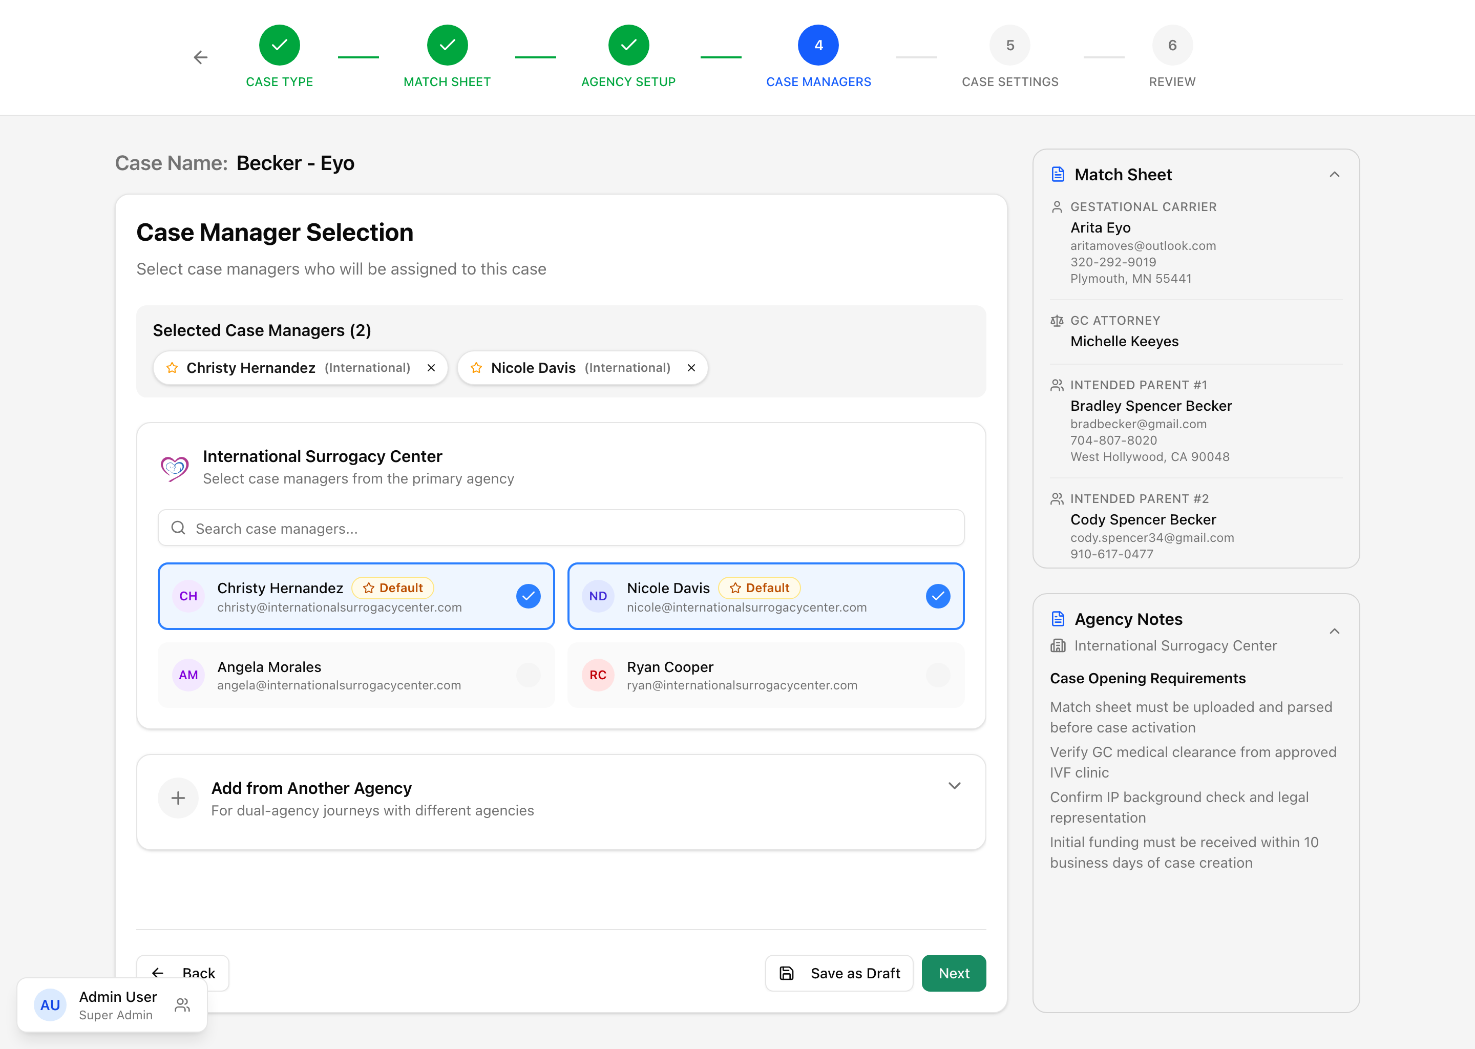The image size is (1475, 1049).
Task: Deselect Christy Hernandez checkmark
Action: tap(528, 596)
